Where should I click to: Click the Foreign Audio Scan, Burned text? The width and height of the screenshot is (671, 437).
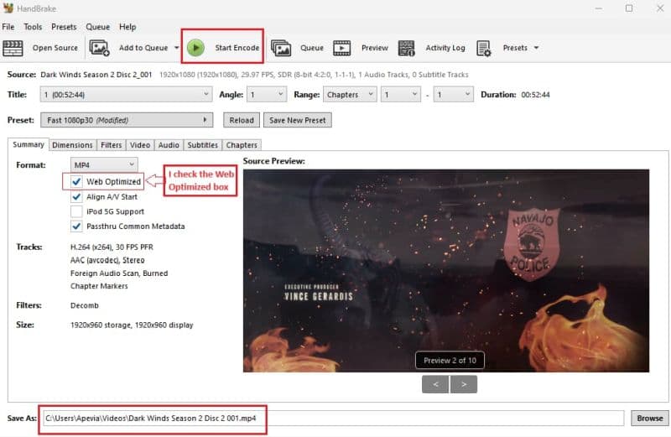click(119, 273)
